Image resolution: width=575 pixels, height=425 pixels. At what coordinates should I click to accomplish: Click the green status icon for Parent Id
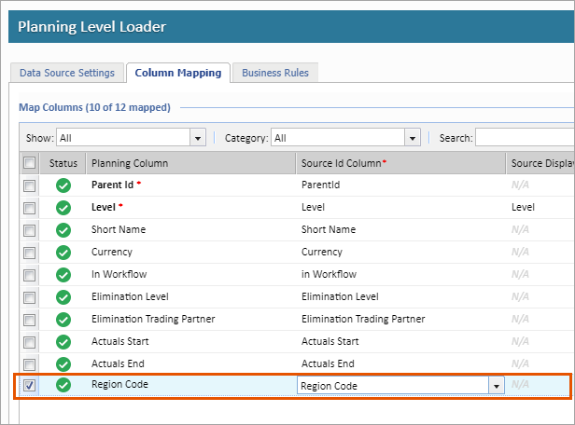point(63,185)
